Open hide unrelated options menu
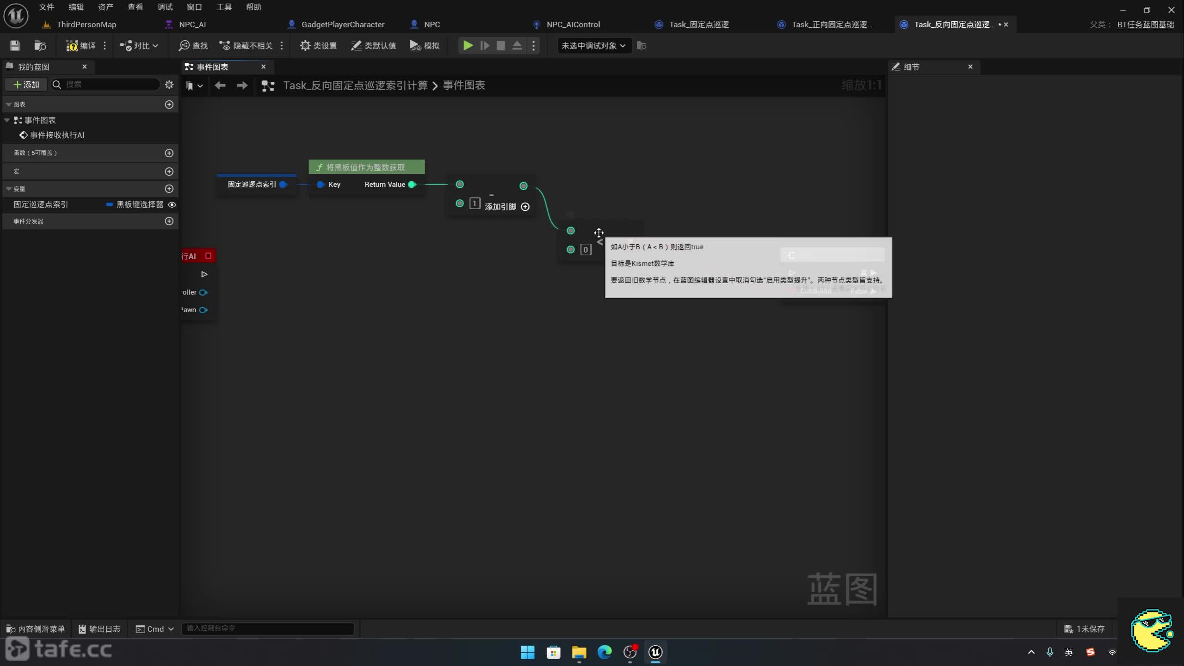Screen dimensions: 1184x666 click(282, 45)
